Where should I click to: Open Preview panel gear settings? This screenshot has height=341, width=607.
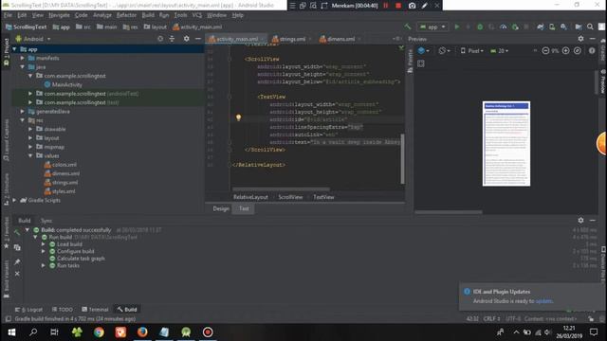tap(580, 39)
